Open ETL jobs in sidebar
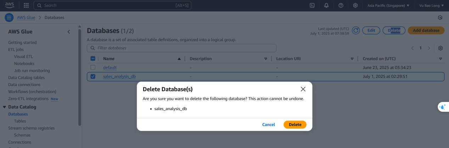Screen dimensions: 449x148 pyautogui.click(x=16, y=50)
